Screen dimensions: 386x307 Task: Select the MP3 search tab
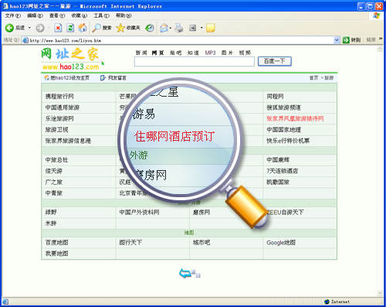[x=210, y=53]
